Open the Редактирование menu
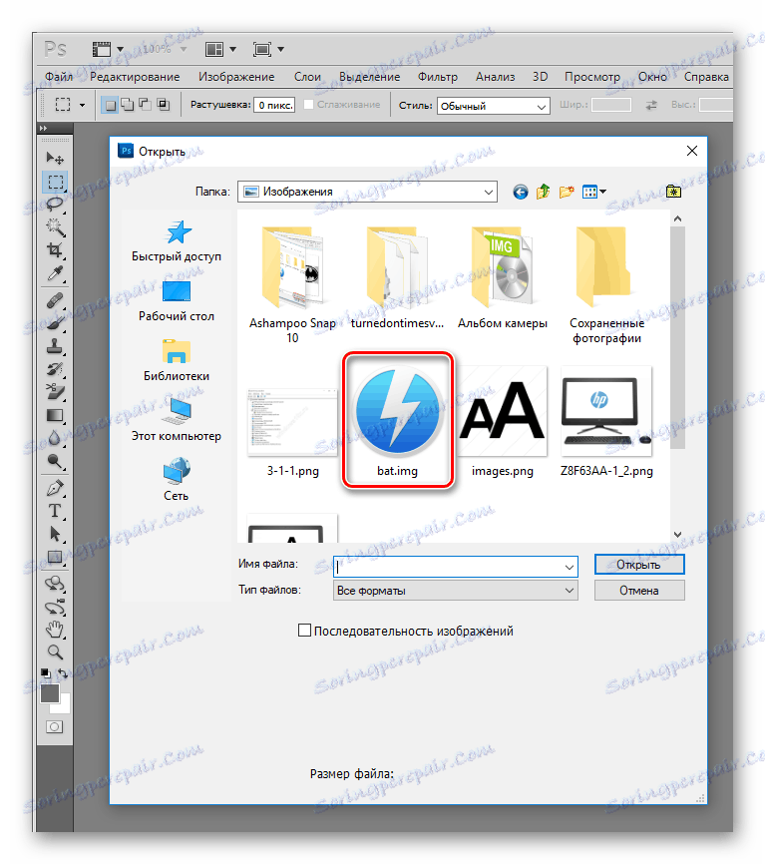Viewport: 765px width, 864px height. point(135,77)
